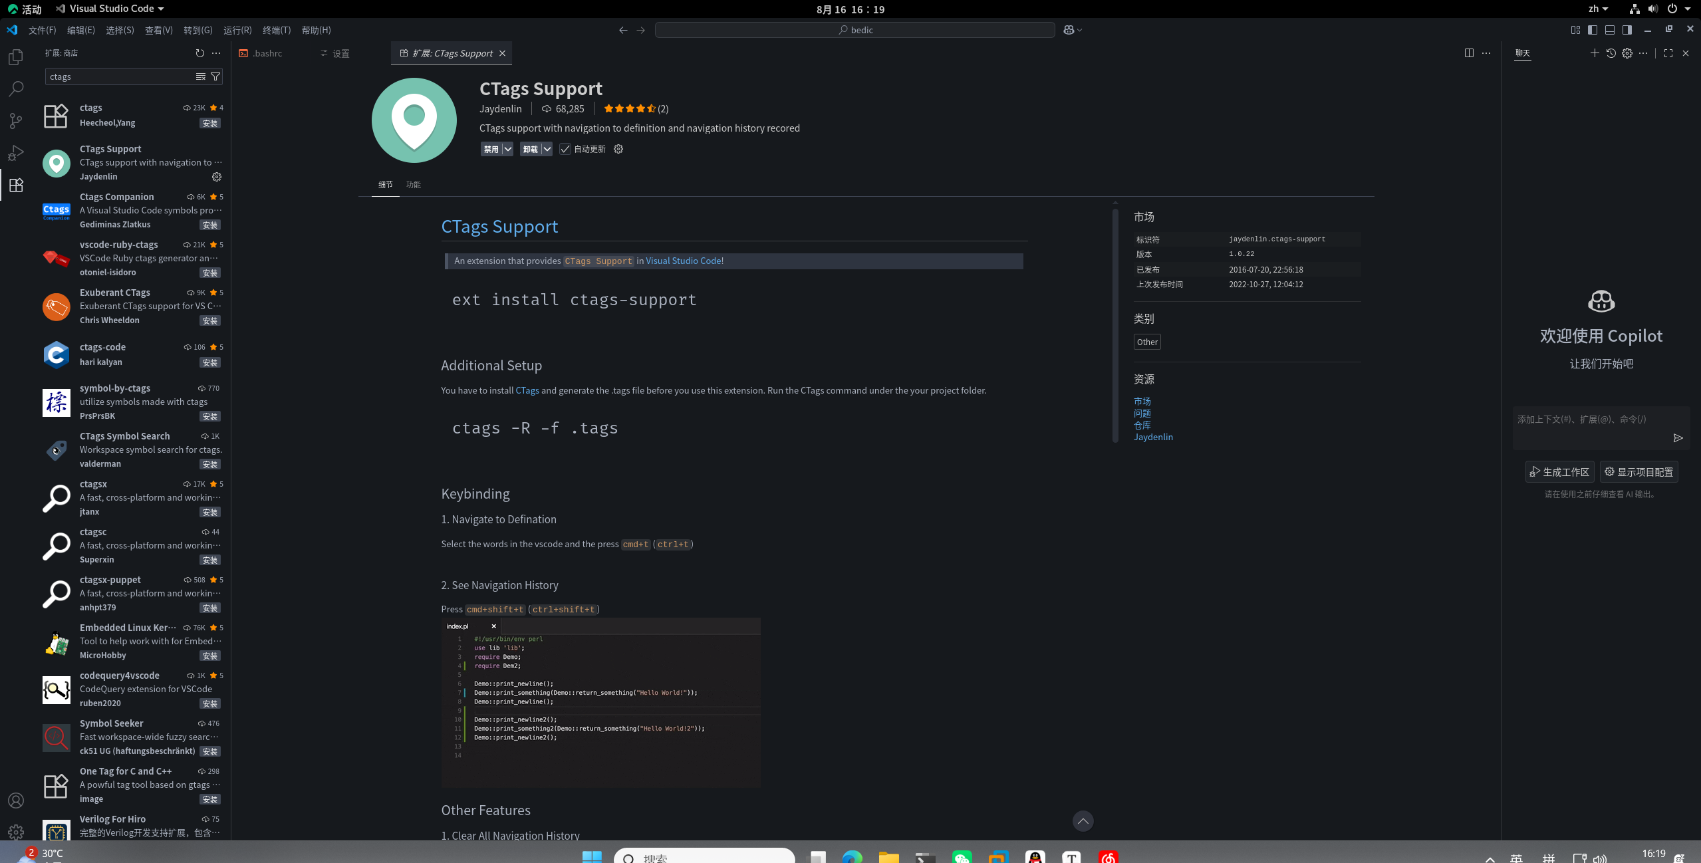Open the Explorer view in activity bar

pyautogui.click(x=16, y=57)
